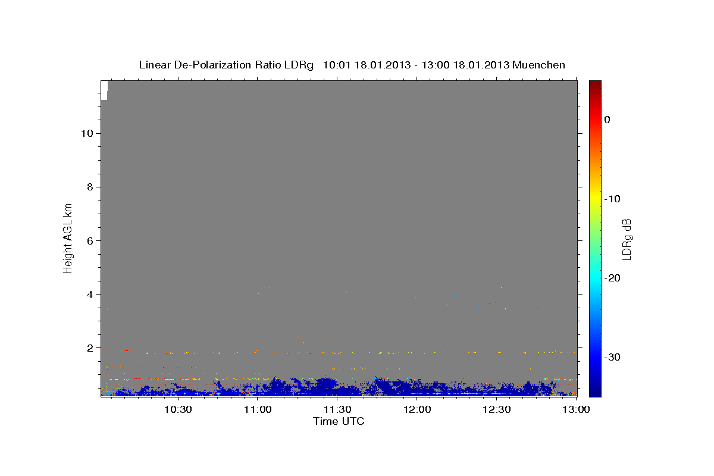Click the height tick label 8
Screen dimensions: 714x476
(x=91, y=187)
